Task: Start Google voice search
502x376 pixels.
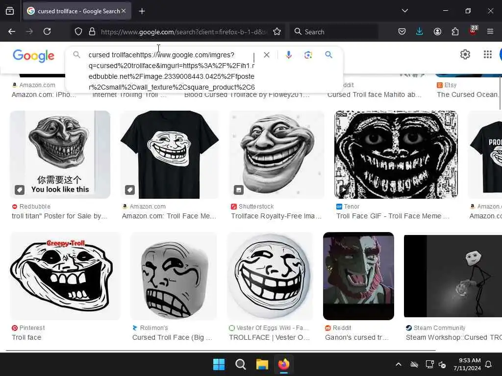Action: 288,55
